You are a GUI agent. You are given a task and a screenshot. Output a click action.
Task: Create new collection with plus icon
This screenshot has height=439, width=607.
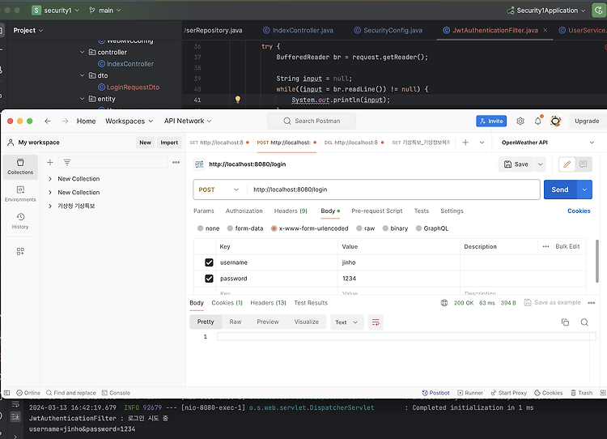pyautogui.click(x=50, y=162)
